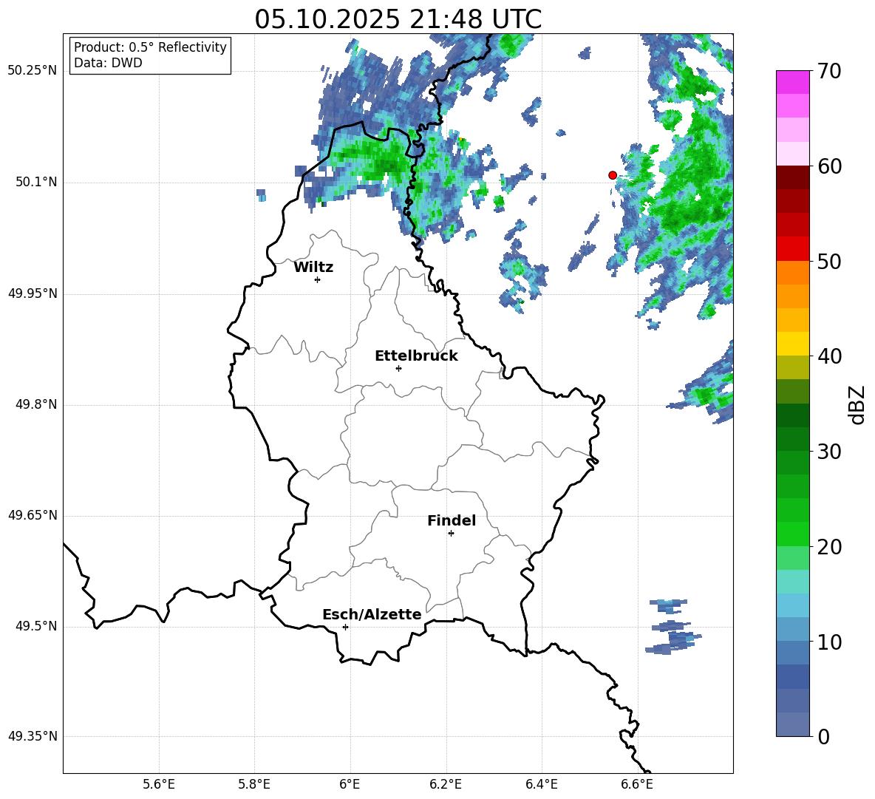
Task: Click the 70 colorbar tick label
Action: point(829,71)
